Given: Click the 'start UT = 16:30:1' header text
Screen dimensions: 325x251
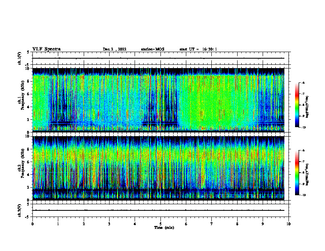Looking at the screenshot, I should point(198,49).
